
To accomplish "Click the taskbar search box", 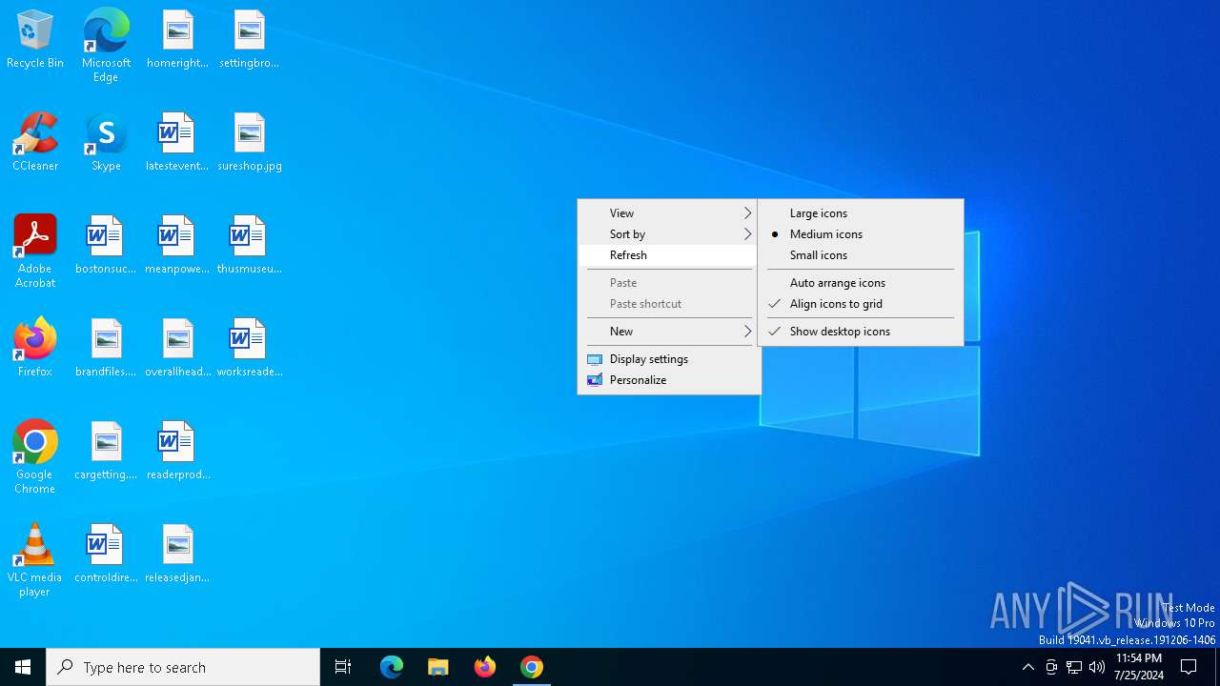I will coord(183,667).
